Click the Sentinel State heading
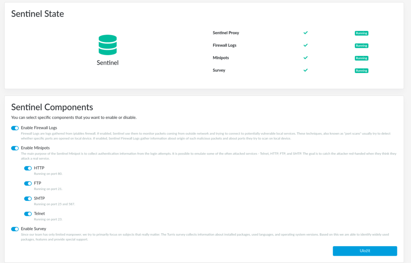The height and width of the screenshot is (263, 411). coord(37,14)
